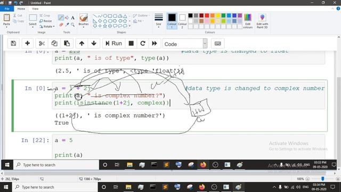341x192 pixels.
Task: Pick the Oval shape in Shapes gallery
Action: click(105, 16)
